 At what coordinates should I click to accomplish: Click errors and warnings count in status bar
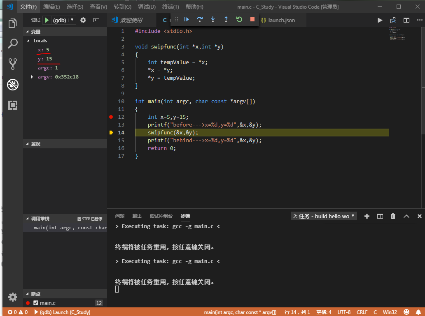18,312
